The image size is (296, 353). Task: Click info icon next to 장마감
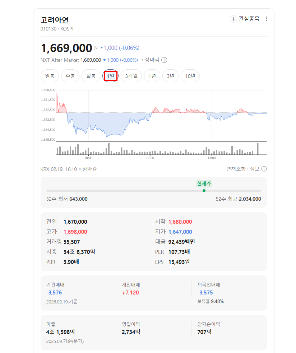164,60
